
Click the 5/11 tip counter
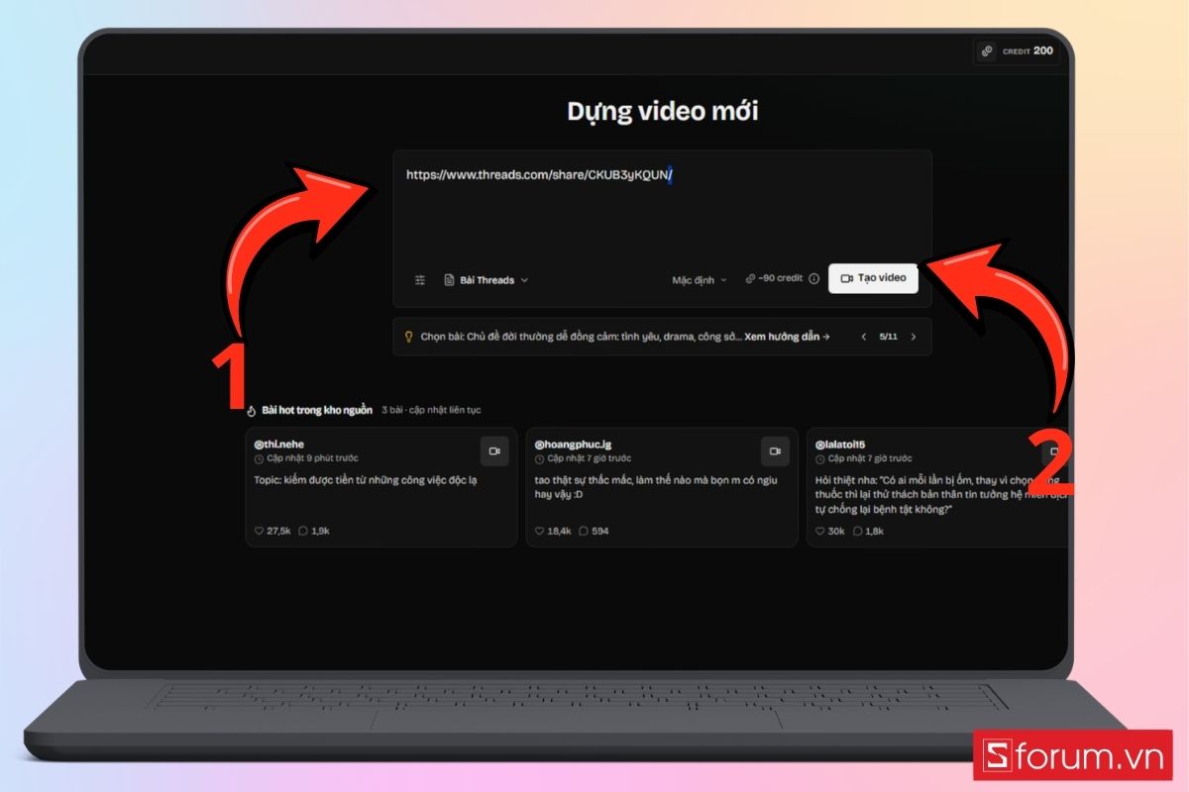pos(888,337)
